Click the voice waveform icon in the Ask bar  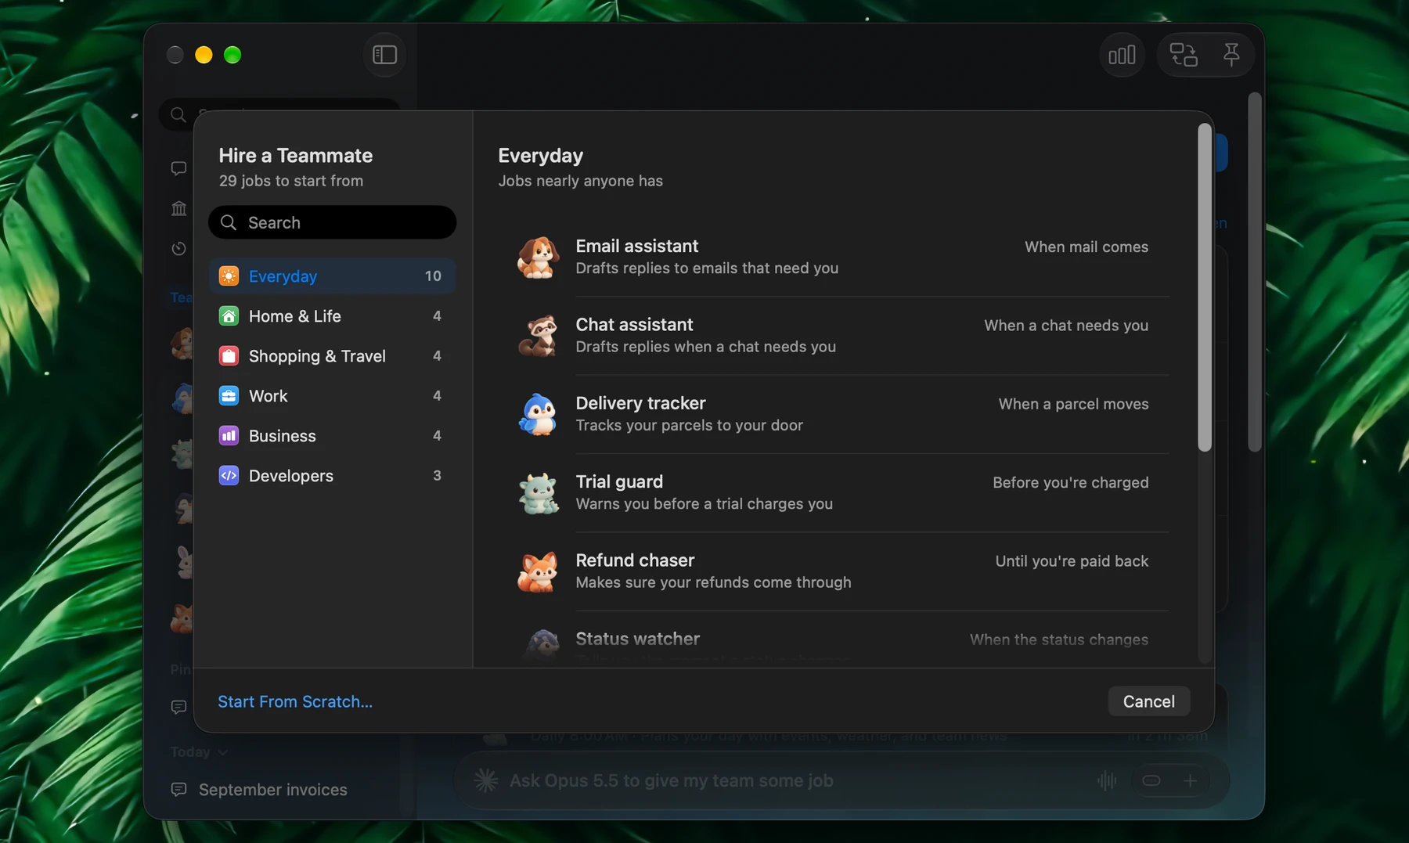(1107, 780)
